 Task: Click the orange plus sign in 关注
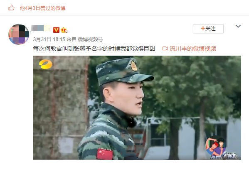point(203,28)
